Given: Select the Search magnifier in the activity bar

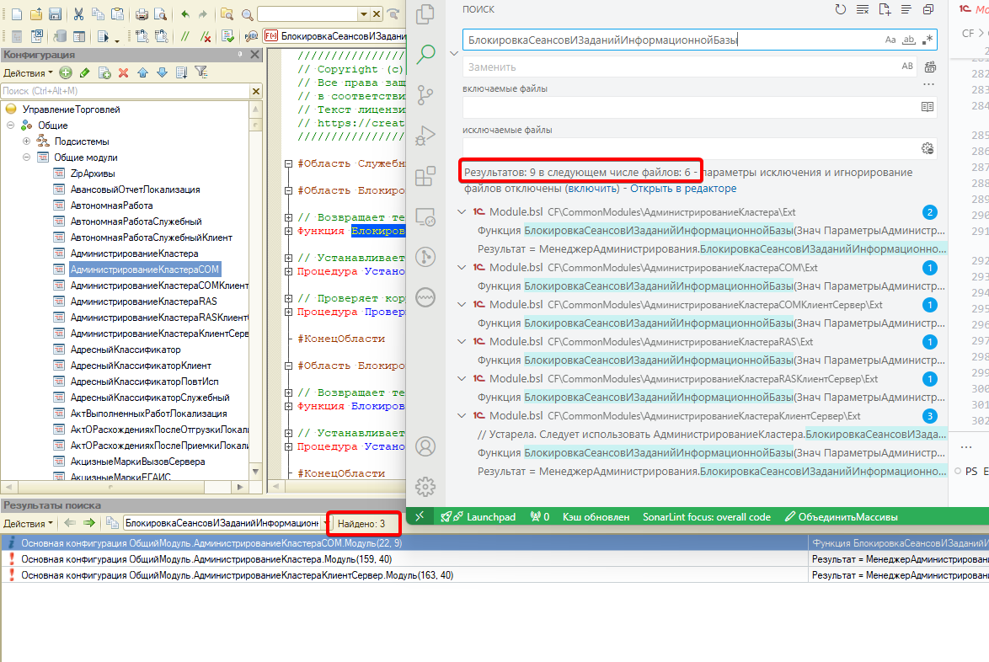Looking at the screenshot, I should pos(425,54).
